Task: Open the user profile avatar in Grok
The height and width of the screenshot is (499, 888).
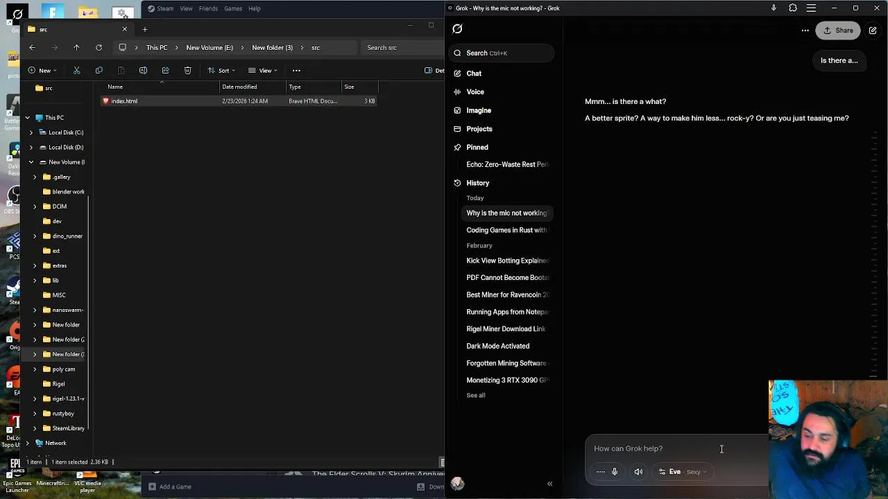Action: (x=457, y=484)
